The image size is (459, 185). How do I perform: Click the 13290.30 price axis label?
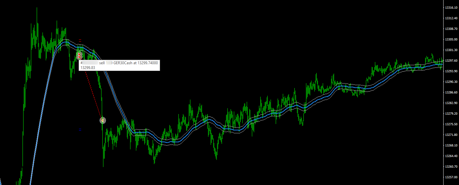click(451, 82)
